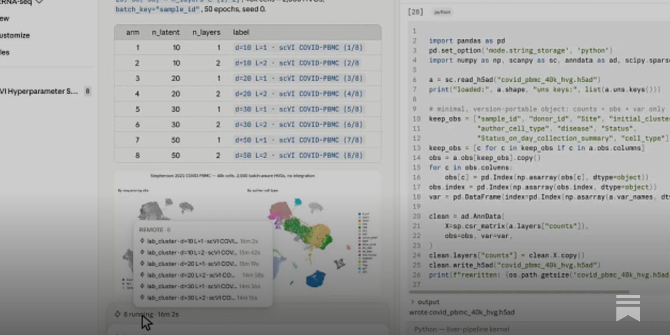Screen dimensions: 670x335
Task: Click the code line 'import pandas as pd'
Action: tap(467, 41)
